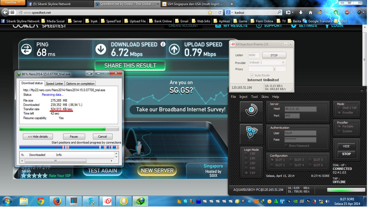
Task: Click the green proxy extension icon
Action: click(x=336, y=12)
